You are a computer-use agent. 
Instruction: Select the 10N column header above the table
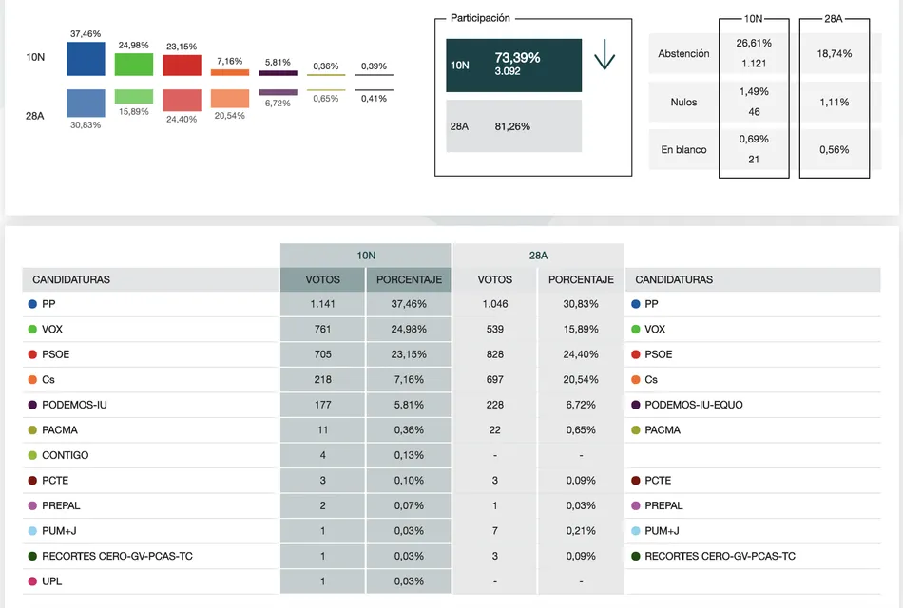pos(365,256)
